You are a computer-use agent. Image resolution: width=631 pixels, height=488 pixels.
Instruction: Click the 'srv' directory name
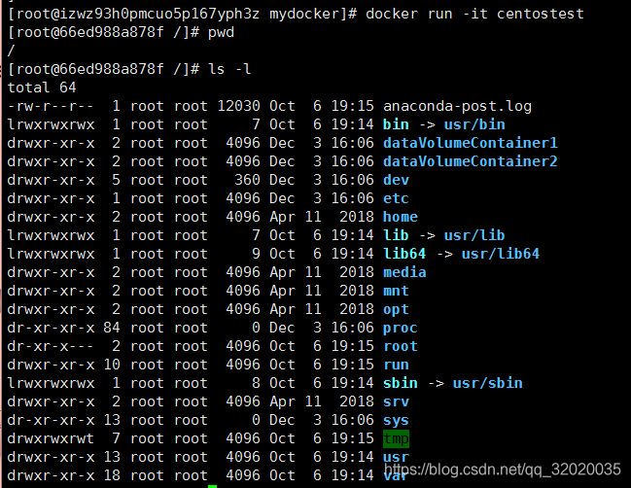396,402
